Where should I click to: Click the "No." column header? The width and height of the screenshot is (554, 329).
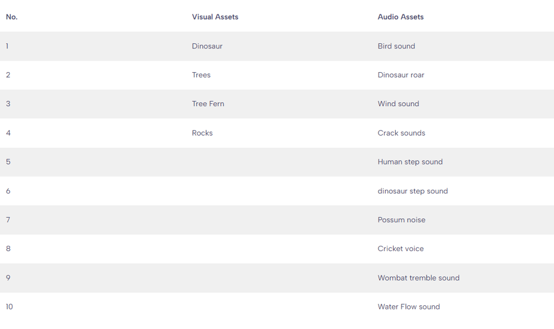point(12,17)
